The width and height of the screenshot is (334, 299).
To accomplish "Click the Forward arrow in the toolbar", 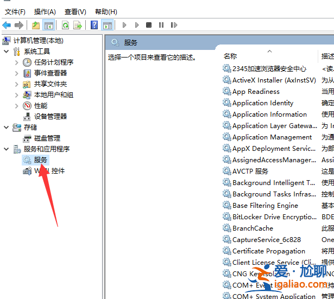I will click(x=19, y=25).
